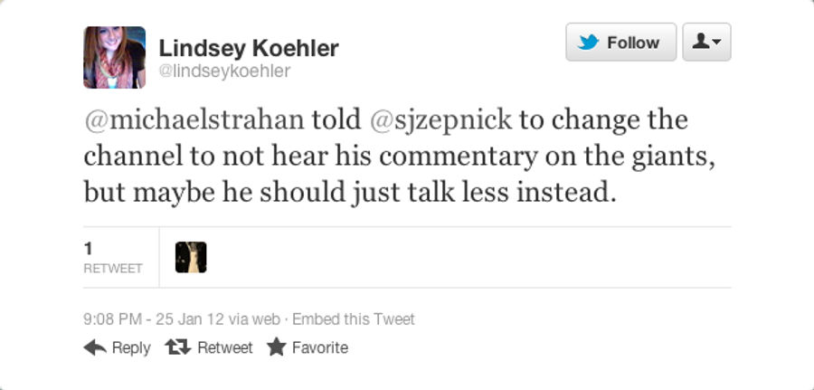Screen dimensions: 814x390
Task: Follow Lindsey Koehler
Action: [x=620, y=42]
